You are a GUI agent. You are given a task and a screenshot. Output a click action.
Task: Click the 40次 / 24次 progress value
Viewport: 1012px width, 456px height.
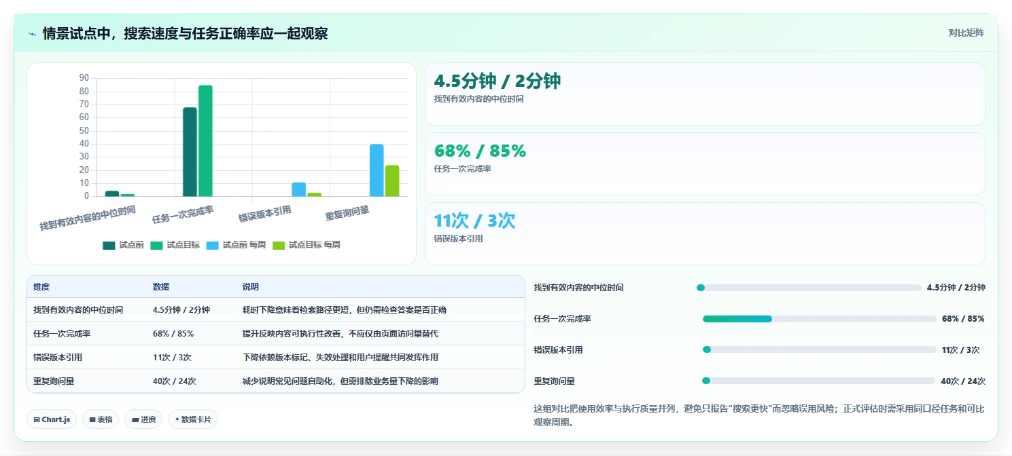point(963,381)
